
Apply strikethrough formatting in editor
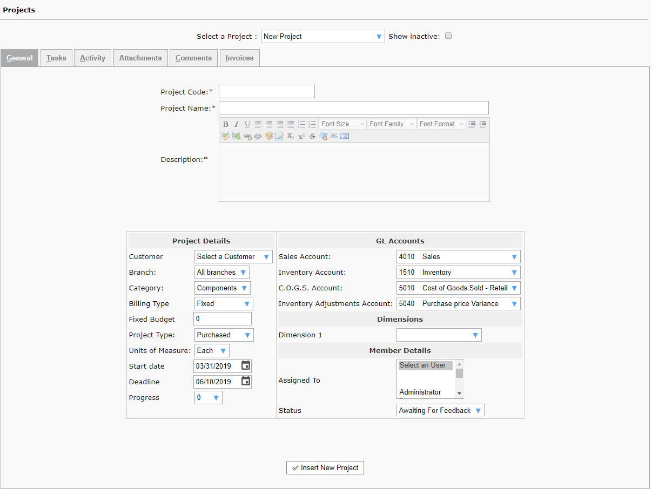click(312, 137)
